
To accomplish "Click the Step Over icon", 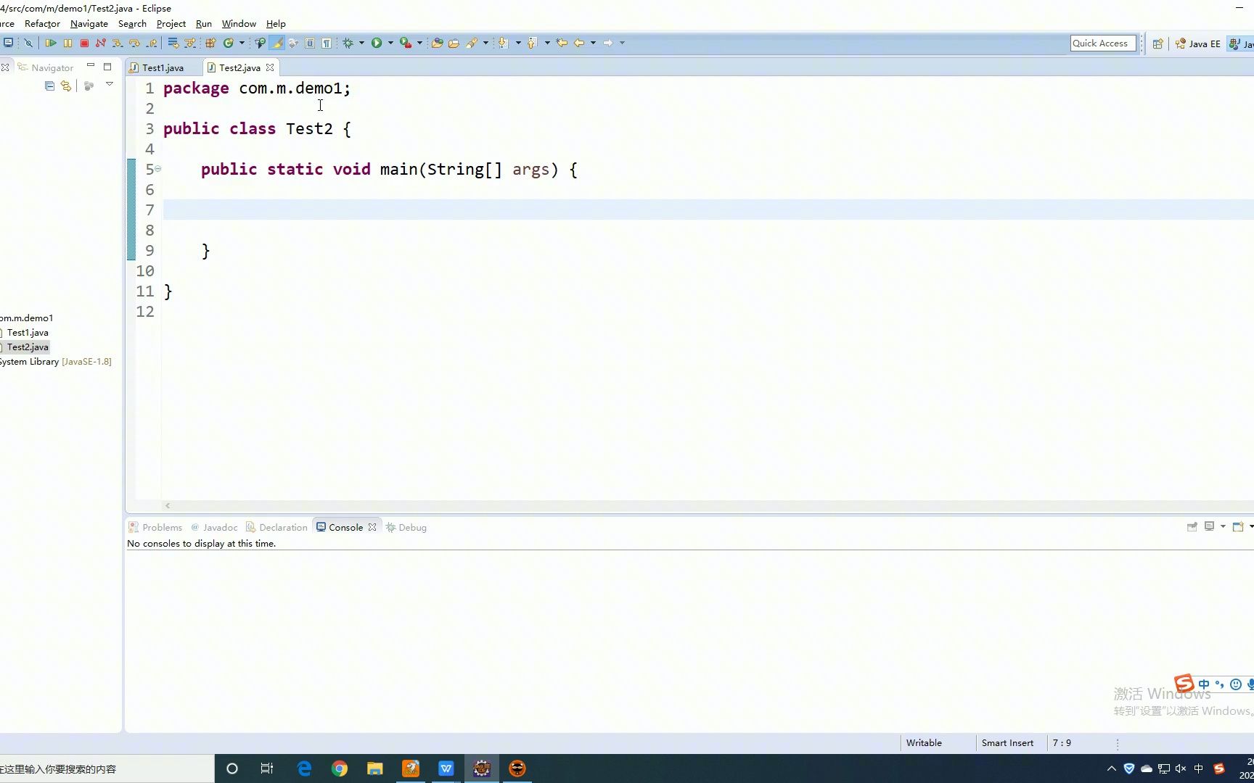I will click(134, 43).
